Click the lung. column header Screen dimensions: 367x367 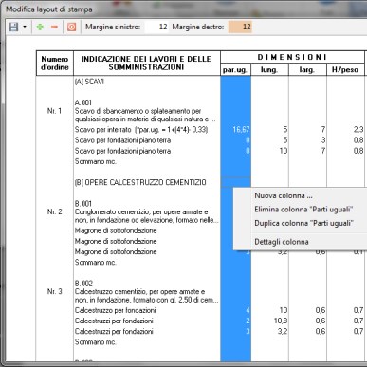tap(269, 69)
